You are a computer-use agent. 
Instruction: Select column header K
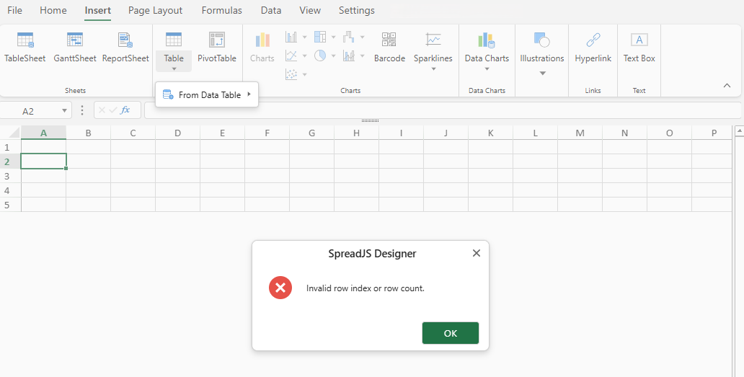pyautogui.click(x=490, y=133)
